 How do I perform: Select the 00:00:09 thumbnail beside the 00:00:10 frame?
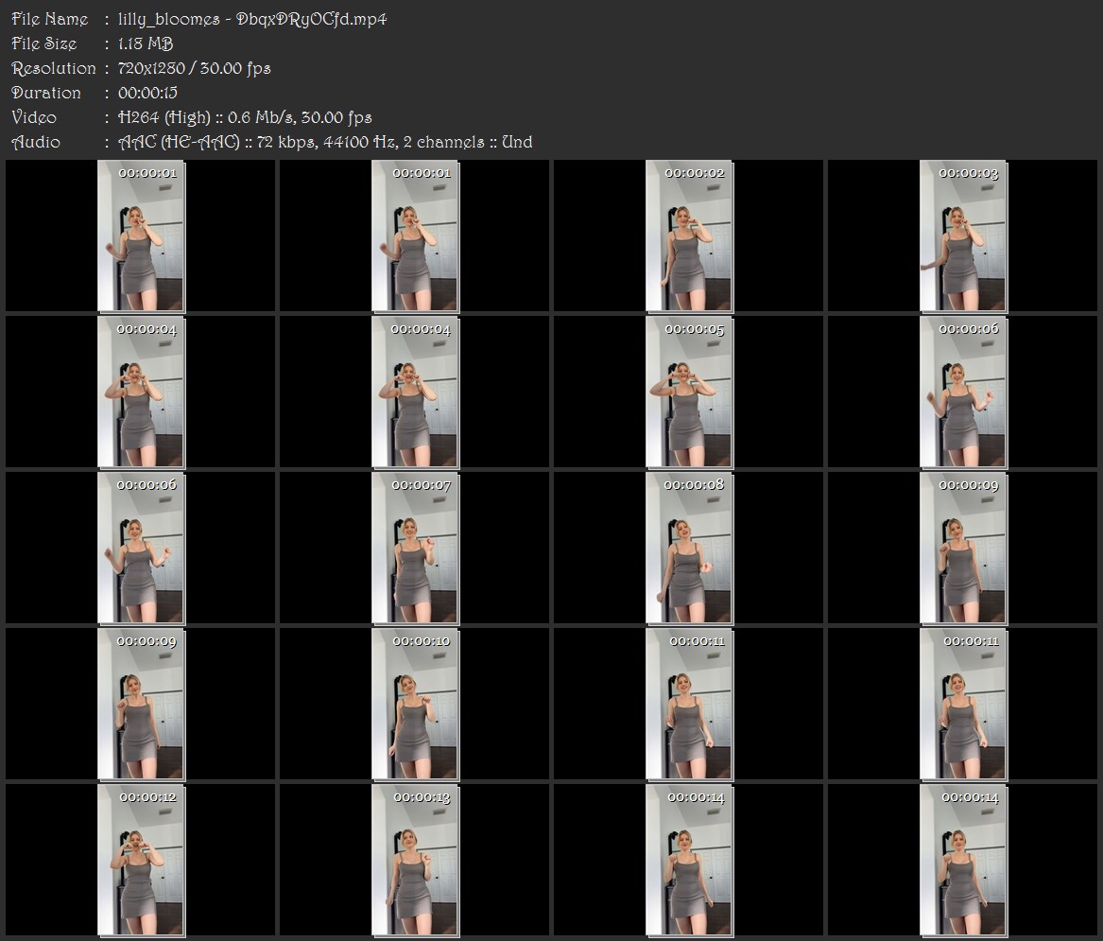pyautogui.click(x=141, y=705)
